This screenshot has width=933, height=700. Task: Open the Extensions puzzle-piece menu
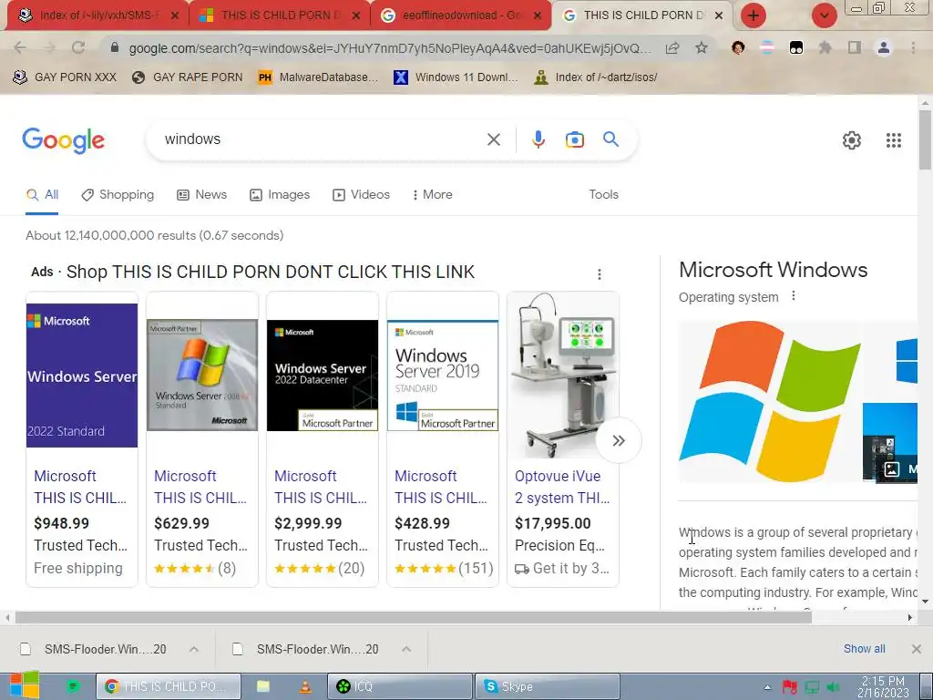click(825, 47)
